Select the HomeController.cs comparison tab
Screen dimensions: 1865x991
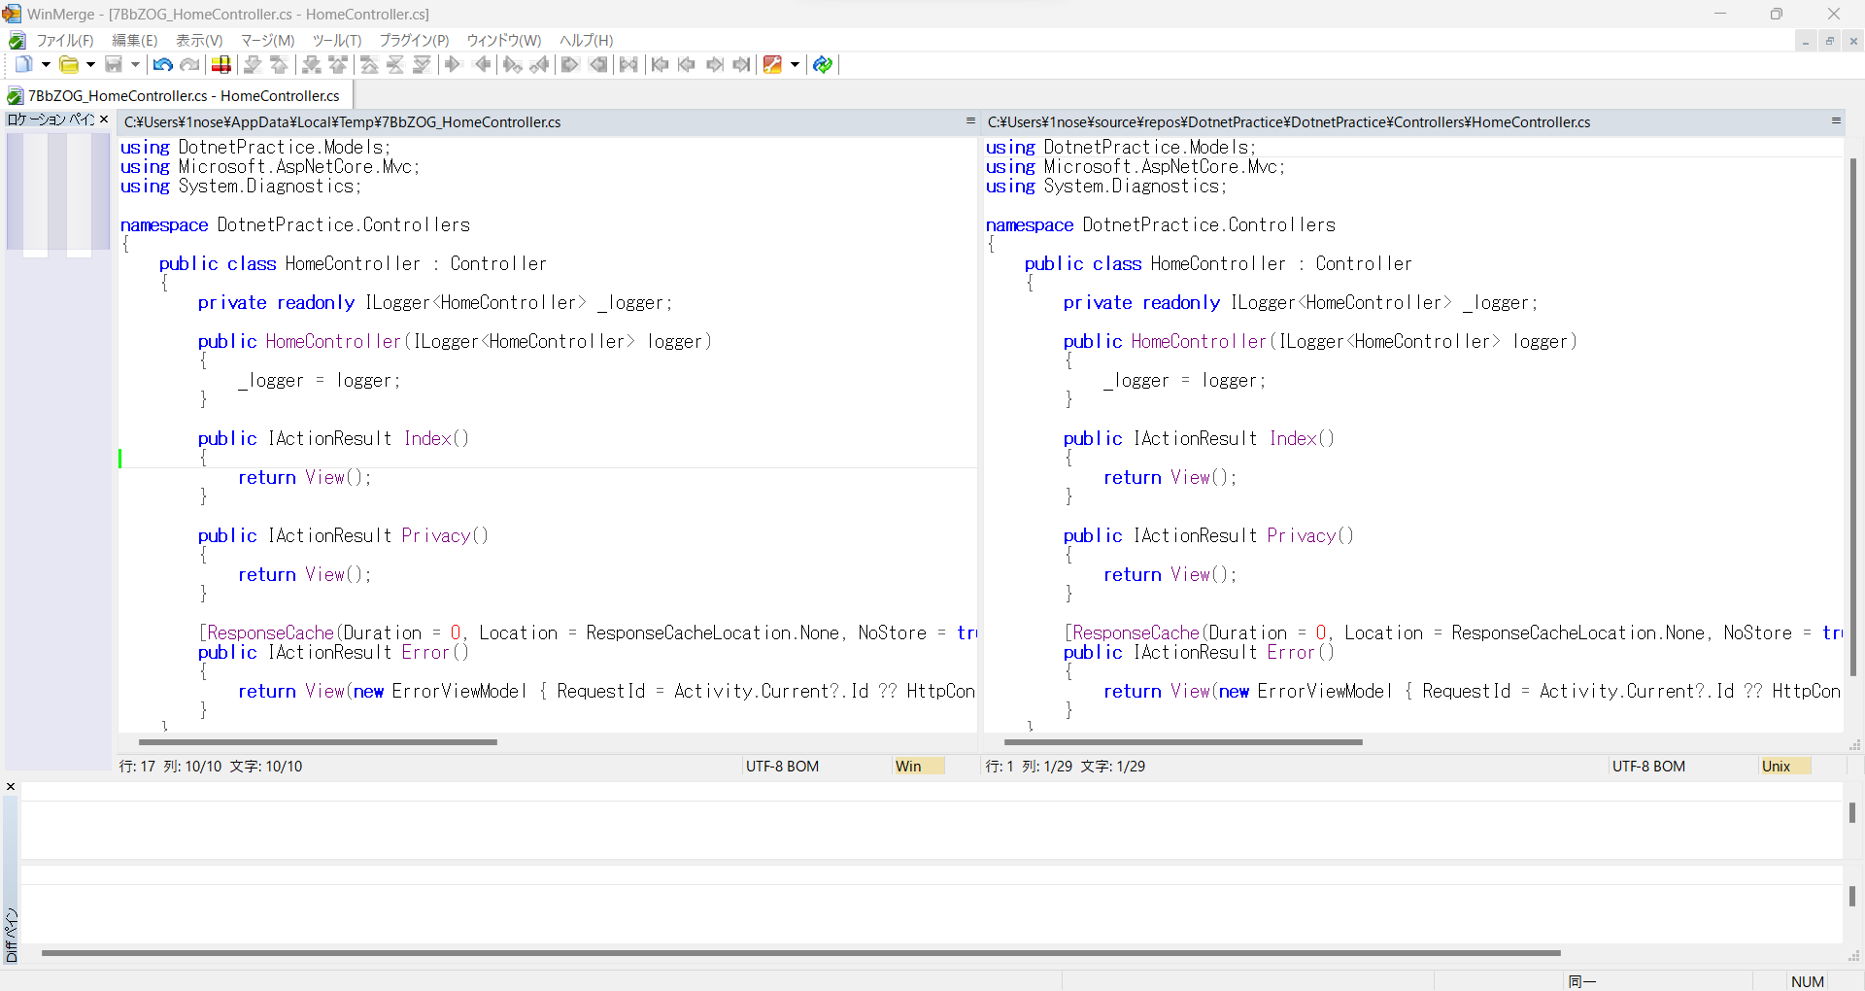click(175, 94)
